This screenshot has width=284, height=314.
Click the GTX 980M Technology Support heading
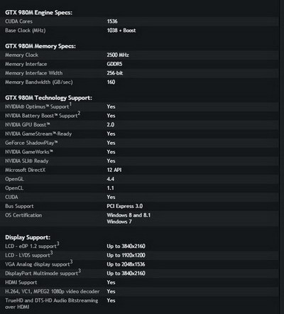click(49, 98)
